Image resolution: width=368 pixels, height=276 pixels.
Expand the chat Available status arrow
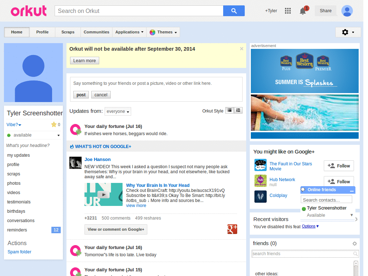[351, 215]
